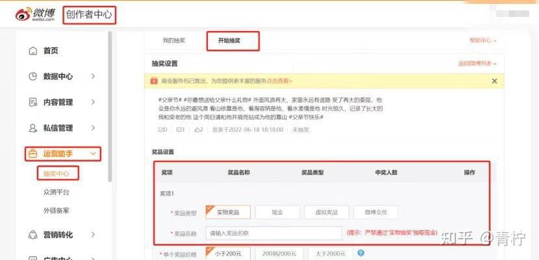Screen dimensions: 539x260
Task: Click 返回微博列表 link
Action: click(477, 64)
